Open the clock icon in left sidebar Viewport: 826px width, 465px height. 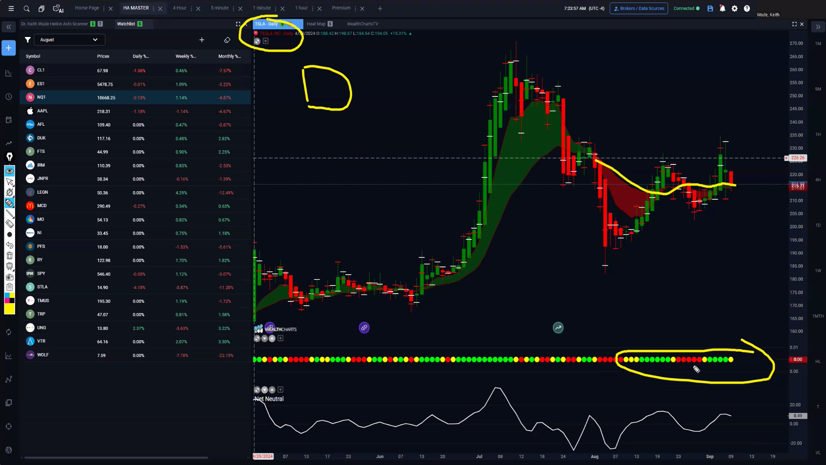9,96
